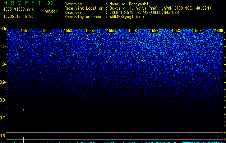Click the faint echo dot near 1554
The height and width of the screenshot is (143, 226).
click(x=94, y=110)
